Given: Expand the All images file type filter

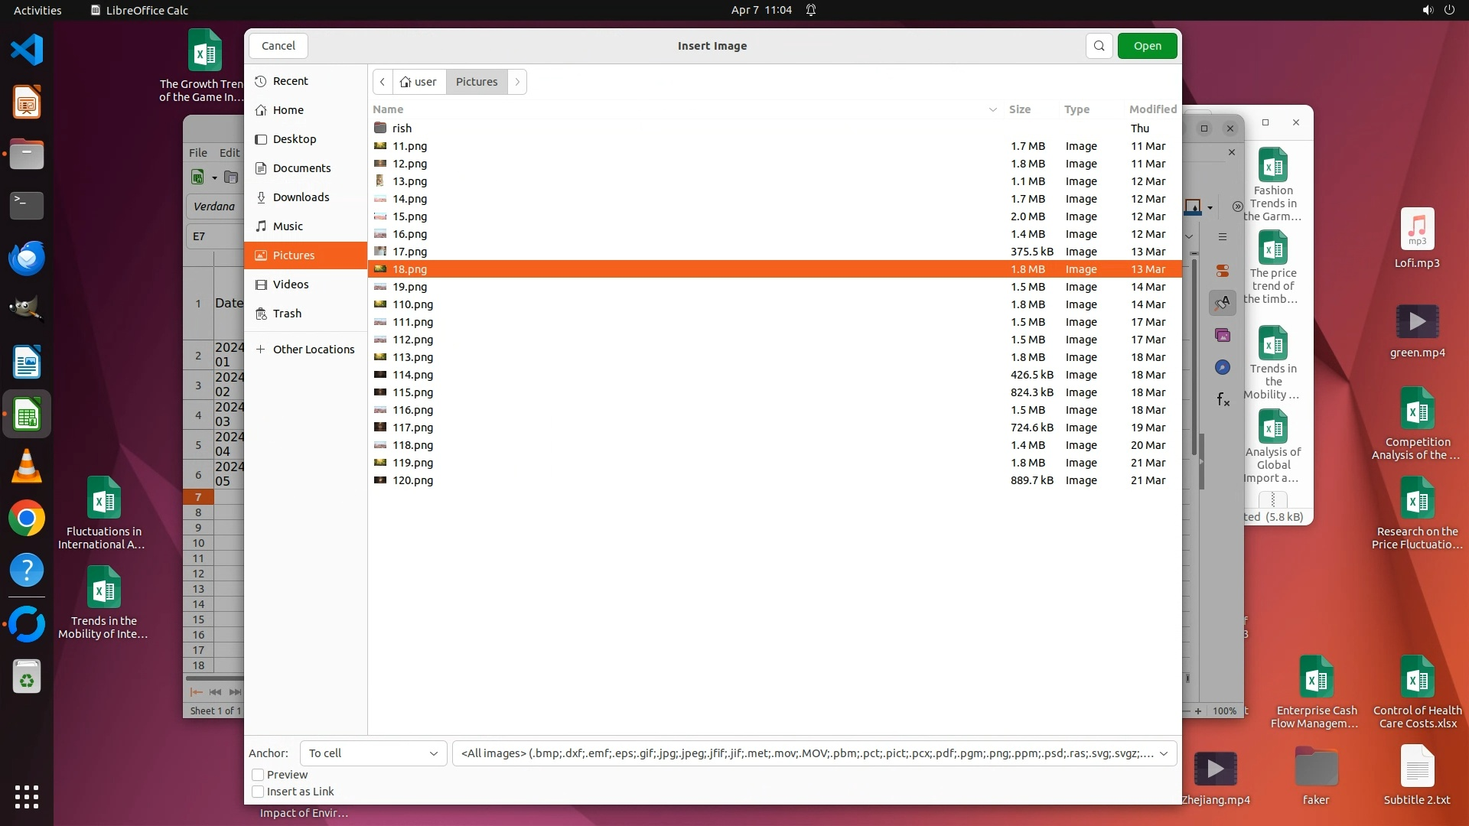Looking at the screenshot, I should pyautogui.click(x=813, y=753).
